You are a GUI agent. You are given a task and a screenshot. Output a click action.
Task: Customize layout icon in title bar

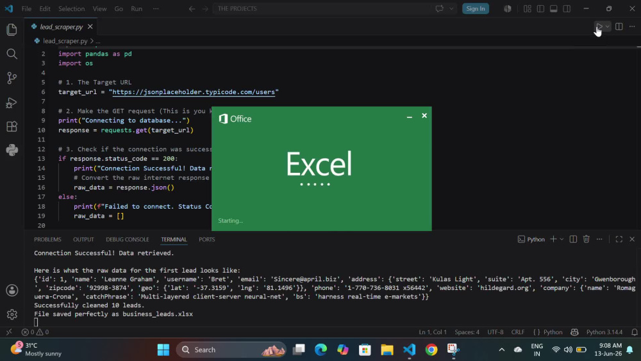click(528, 8)
